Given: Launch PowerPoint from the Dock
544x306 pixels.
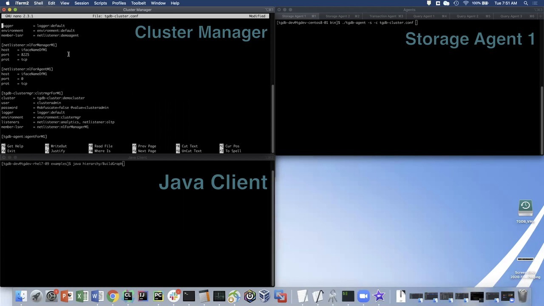Looking at the screenshot, I should coord(66,296).
